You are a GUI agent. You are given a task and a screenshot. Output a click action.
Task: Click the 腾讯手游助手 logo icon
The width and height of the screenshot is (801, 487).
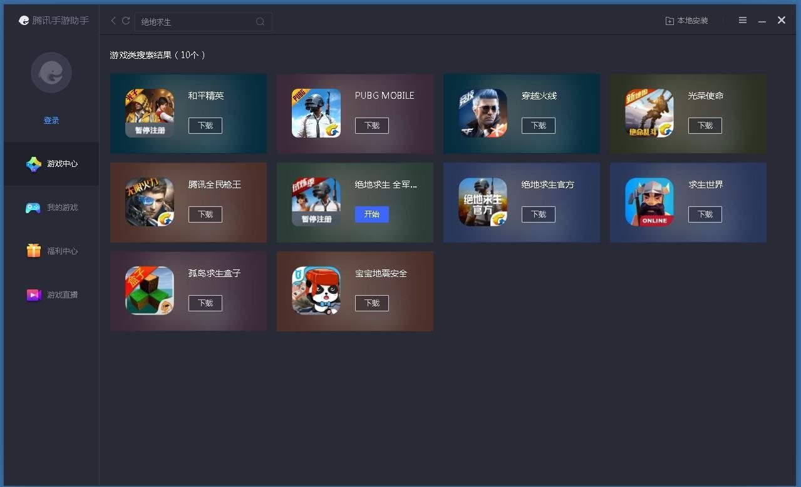[x=24, y=21]
